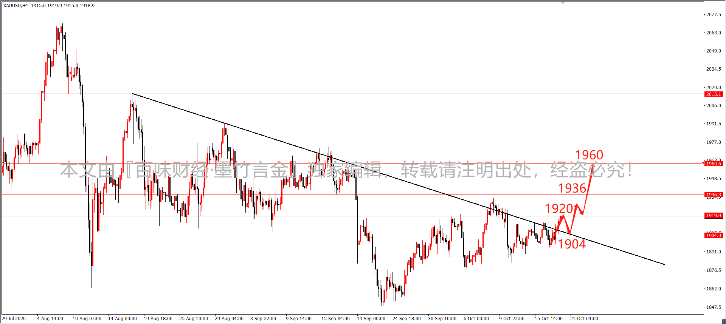The image size is (726, 324).
Task: Click the 4 Aug 14:00 time label
Action: [50, 319]
